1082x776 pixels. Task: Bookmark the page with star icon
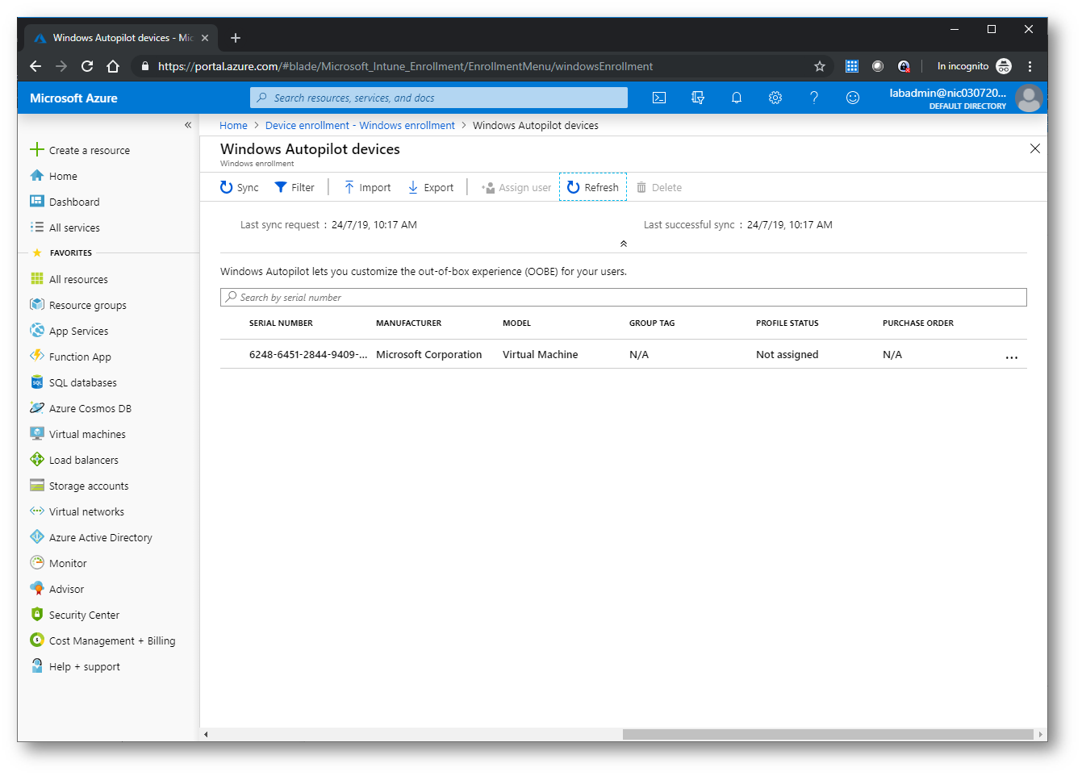click(820, 66)
